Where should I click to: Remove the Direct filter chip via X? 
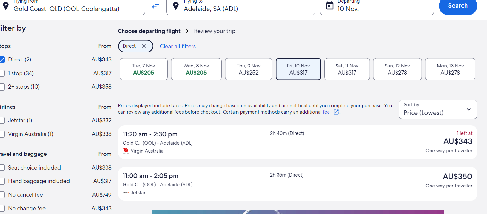tap(144, 46)
